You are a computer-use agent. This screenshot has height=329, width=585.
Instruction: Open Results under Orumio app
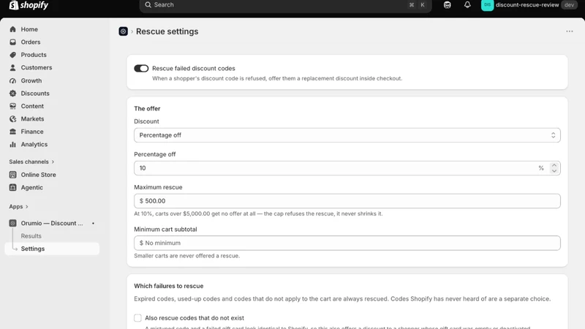coord(31,235)
